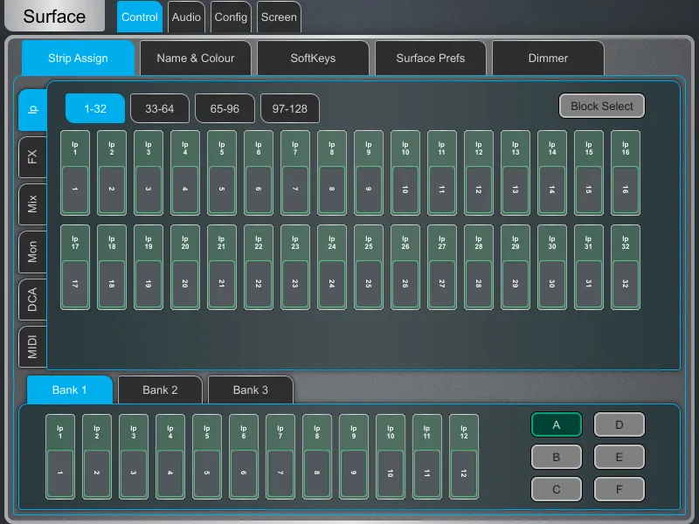699x524 pixels.
Task: Select the Mix side tab
Action: click(32, 204)
